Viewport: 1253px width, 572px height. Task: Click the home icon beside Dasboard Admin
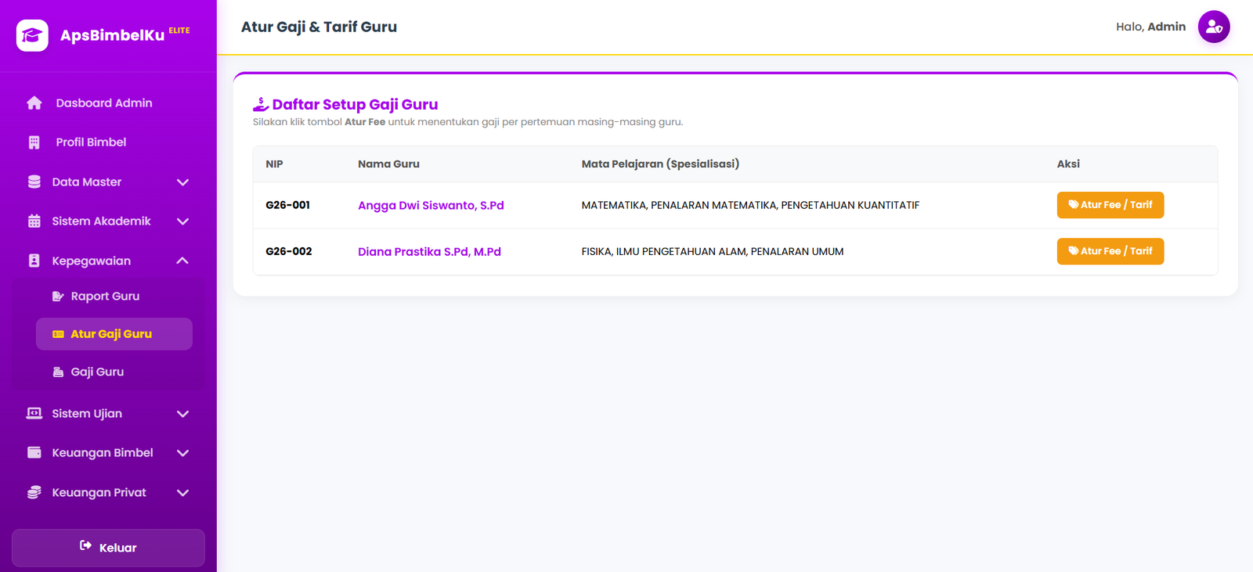click(34, 103)
